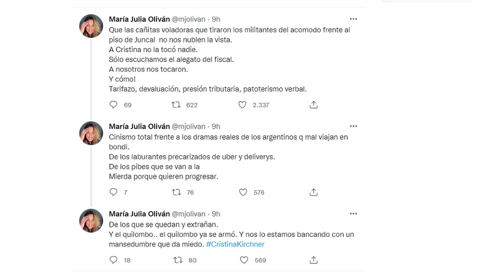
Task: Open the #CristinaKirchner hashtag link
Action: pyautogui.click(x=235, y=244)
